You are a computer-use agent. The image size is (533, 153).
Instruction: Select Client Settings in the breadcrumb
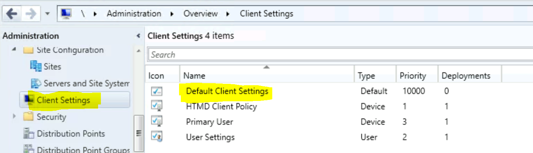266,14
